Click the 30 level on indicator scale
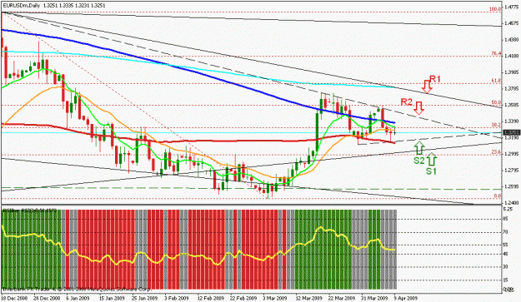Viewport: 521px width, 302px height. 506,266
